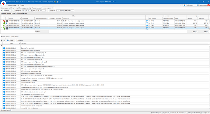Viewport: 210px width, 114px height.
Task: Sort the log by the Время column
Action: tap(13, 43)
